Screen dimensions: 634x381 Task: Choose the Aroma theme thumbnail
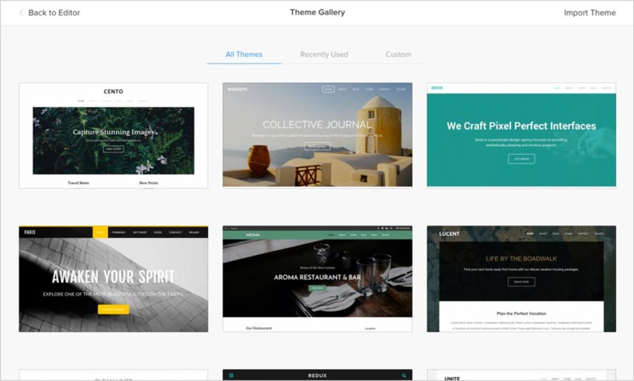(318, 279)
